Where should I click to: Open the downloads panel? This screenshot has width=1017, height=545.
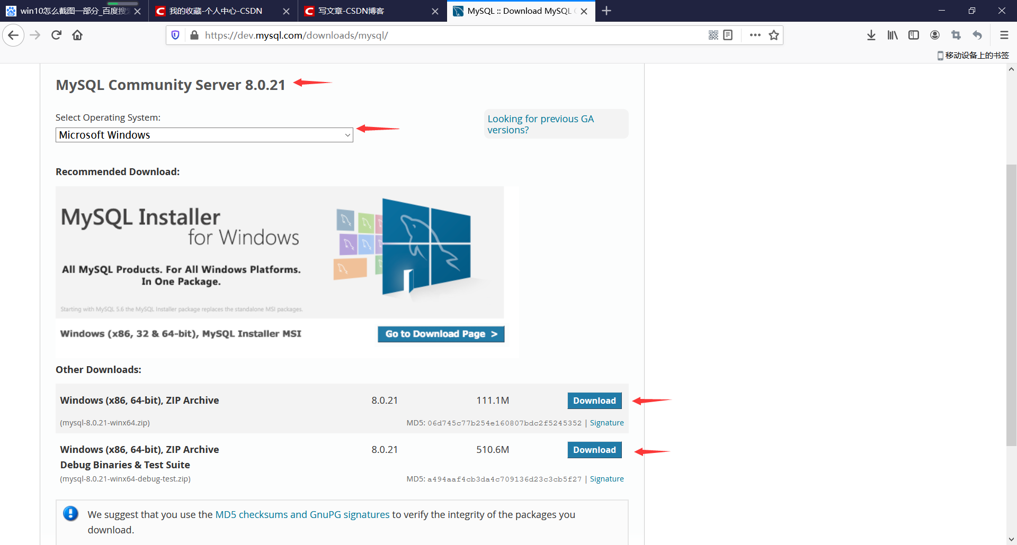(x=871, y=35)
